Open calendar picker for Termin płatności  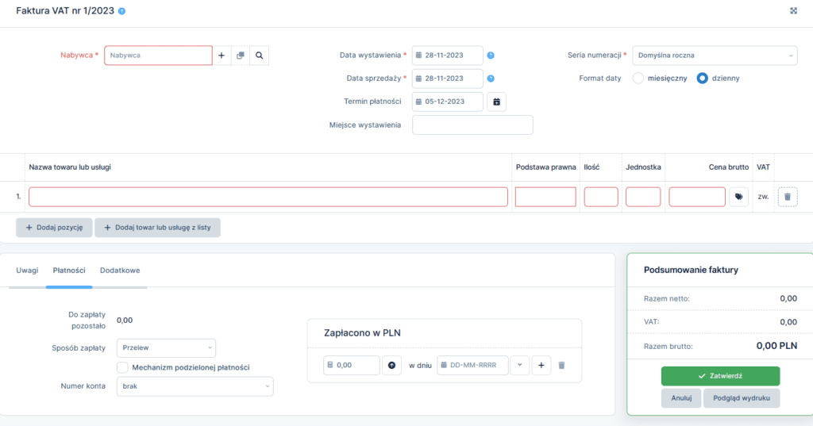click(x=496, y=102)
